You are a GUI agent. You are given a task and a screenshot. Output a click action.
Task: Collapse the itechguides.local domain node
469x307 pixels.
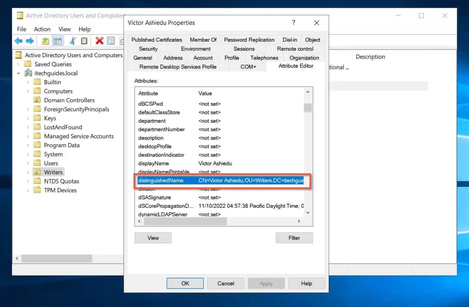tap(18, 73)
